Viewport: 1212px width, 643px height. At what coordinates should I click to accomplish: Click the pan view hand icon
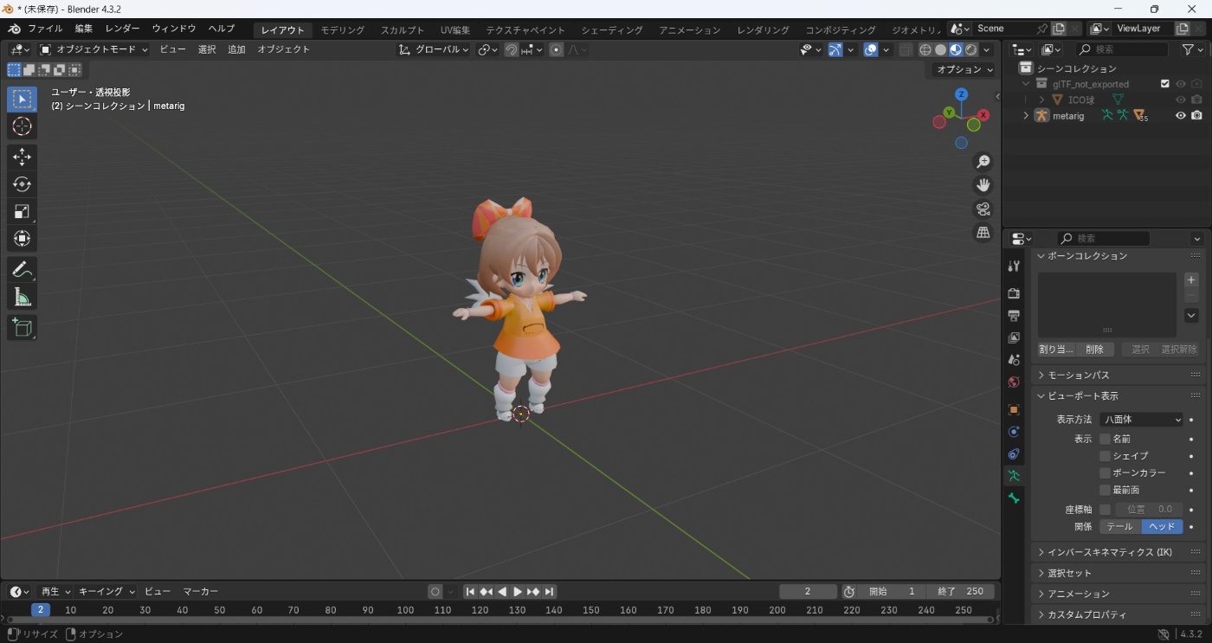pyautogui.click(x=983, y=185)
